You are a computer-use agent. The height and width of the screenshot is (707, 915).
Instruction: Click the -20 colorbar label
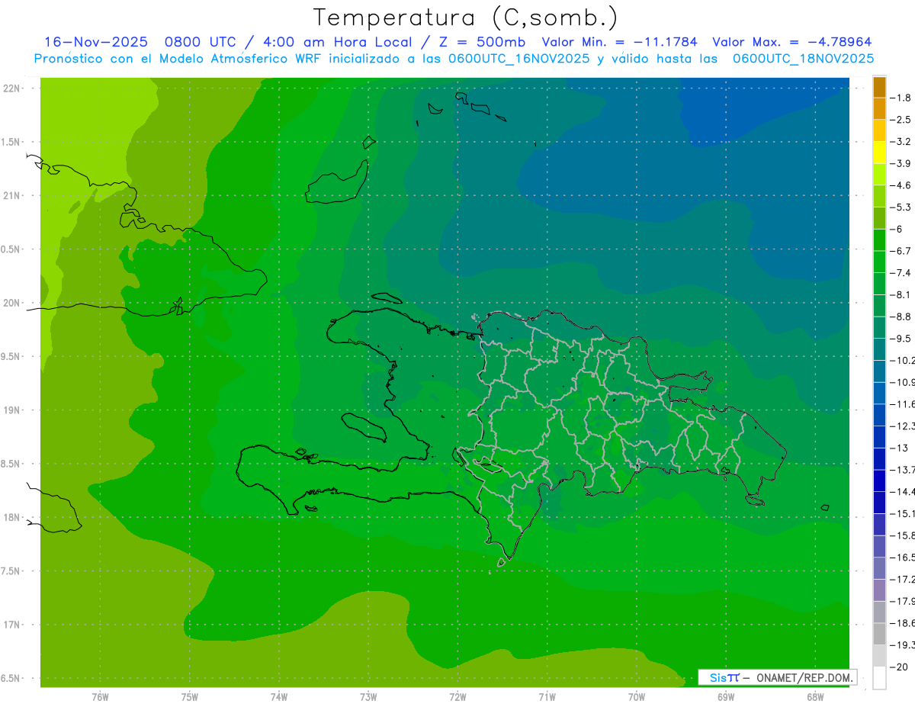point(899,667)
